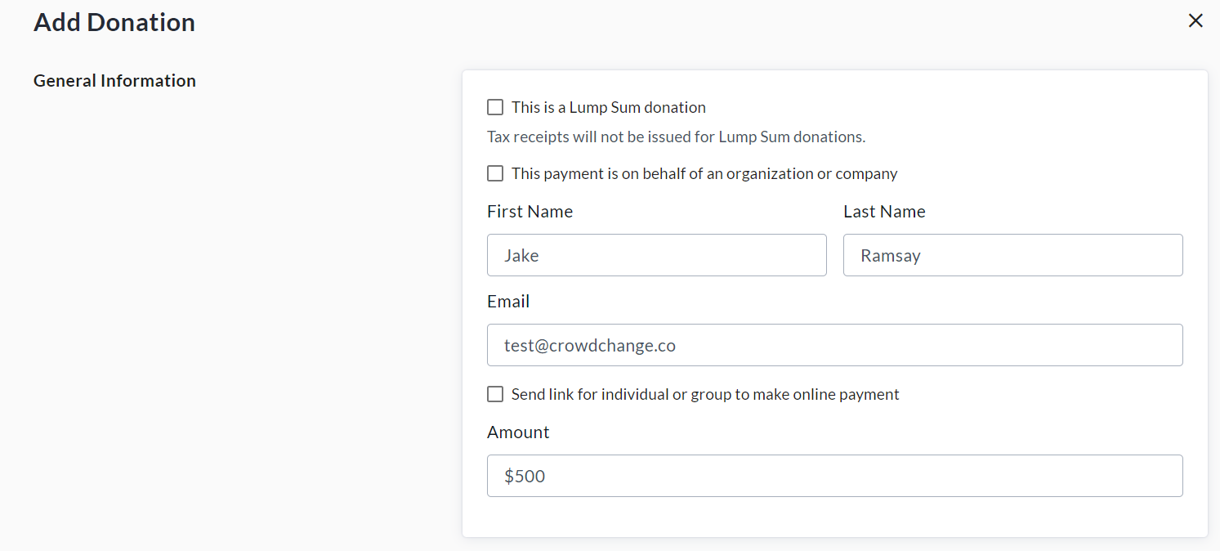The image size is (1220, 551).
Task: Click the Tax receipts note text
Action: (676, 137)
